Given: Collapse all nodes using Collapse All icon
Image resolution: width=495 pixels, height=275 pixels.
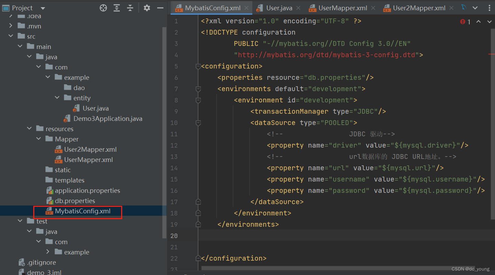Looking at the screenshot, I should 130,8.
